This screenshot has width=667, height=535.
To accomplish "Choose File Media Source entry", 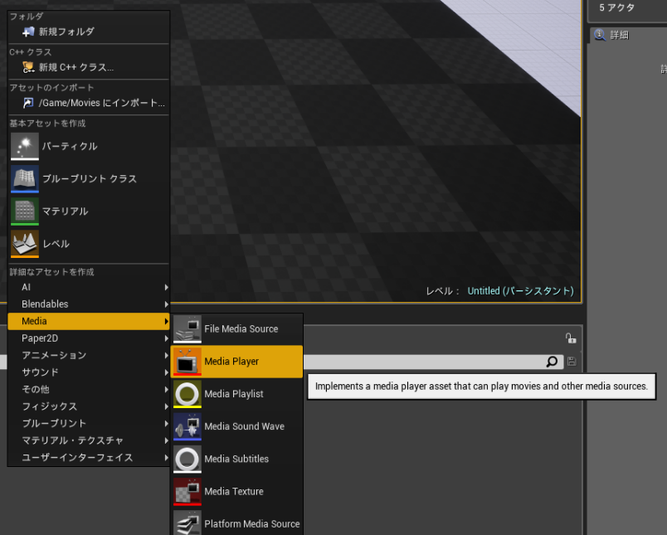I will click(236, 329).
